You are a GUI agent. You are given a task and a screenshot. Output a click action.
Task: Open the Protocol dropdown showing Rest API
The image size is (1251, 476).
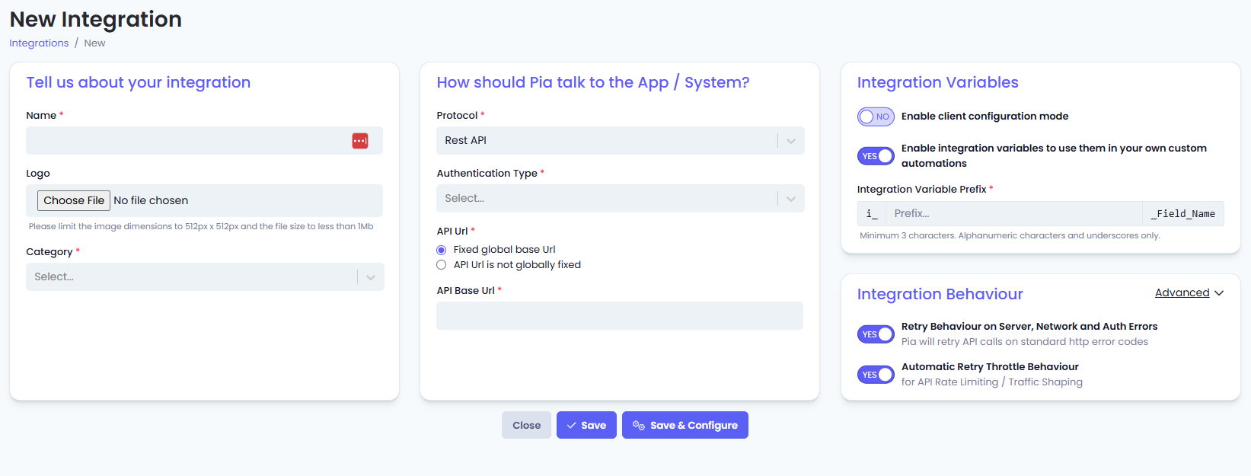pyautogui.click(x=620, y=141)
